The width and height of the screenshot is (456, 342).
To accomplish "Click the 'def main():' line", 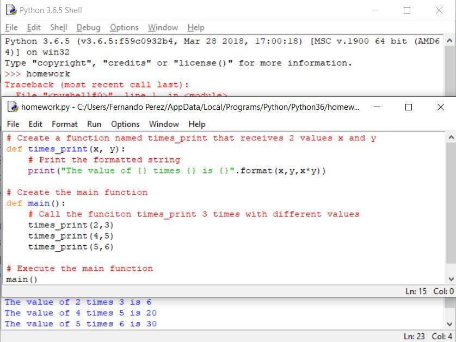I will click(35, 203).
